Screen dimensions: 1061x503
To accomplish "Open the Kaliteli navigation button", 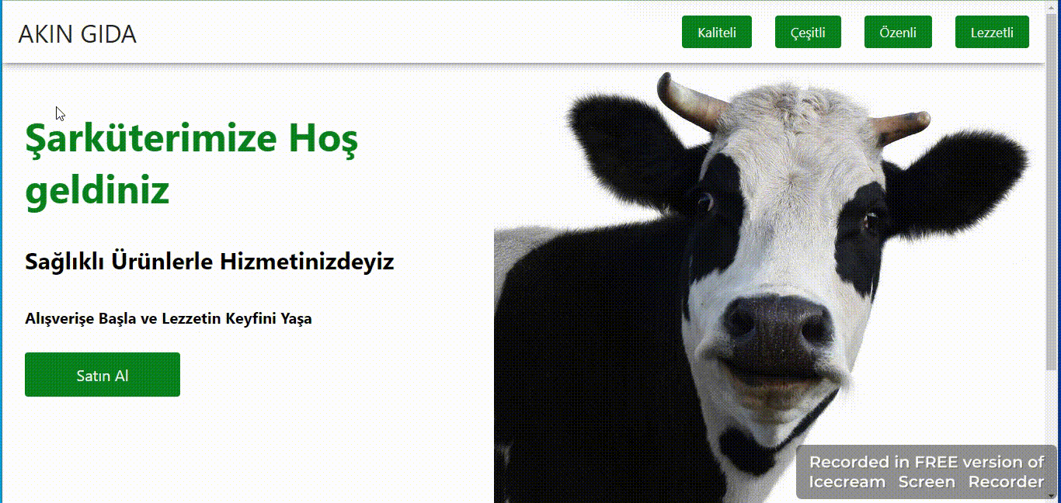I will coord(717,33).
